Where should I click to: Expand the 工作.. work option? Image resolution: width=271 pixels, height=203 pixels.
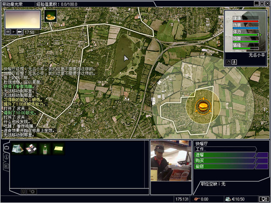point(225,149)
